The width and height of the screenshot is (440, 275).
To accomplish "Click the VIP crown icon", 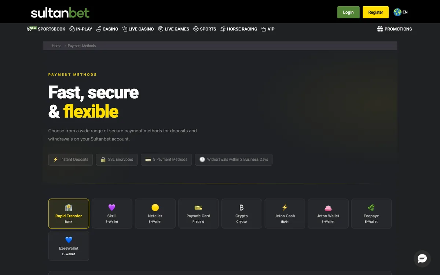I will [264, 29].
